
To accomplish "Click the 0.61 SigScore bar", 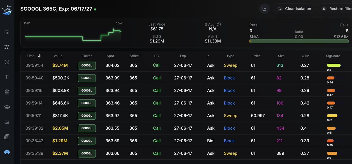I will pos(332,116).
